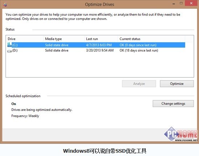Image resolution: width=199 pixels, height=156 pixels.
Task: Select the D: drive disk icon
Action: tap(9, 51)
